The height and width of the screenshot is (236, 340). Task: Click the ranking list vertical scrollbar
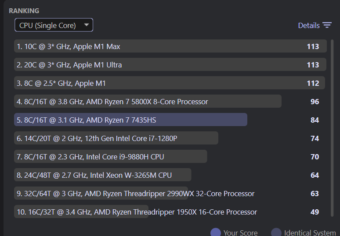click(332, 127)
